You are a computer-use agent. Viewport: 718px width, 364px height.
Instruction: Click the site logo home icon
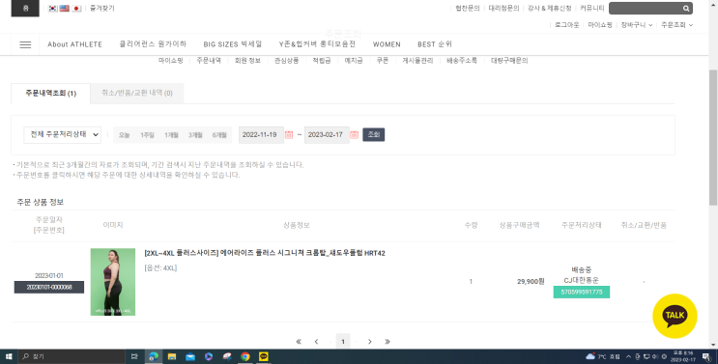tap(25, 9)
